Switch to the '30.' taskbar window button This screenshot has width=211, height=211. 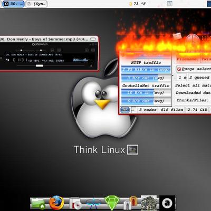coord(13,4)
